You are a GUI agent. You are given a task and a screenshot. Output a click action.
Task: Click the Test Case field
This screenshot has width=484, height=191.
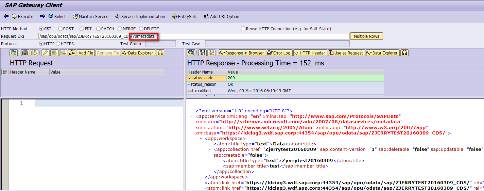277,44
